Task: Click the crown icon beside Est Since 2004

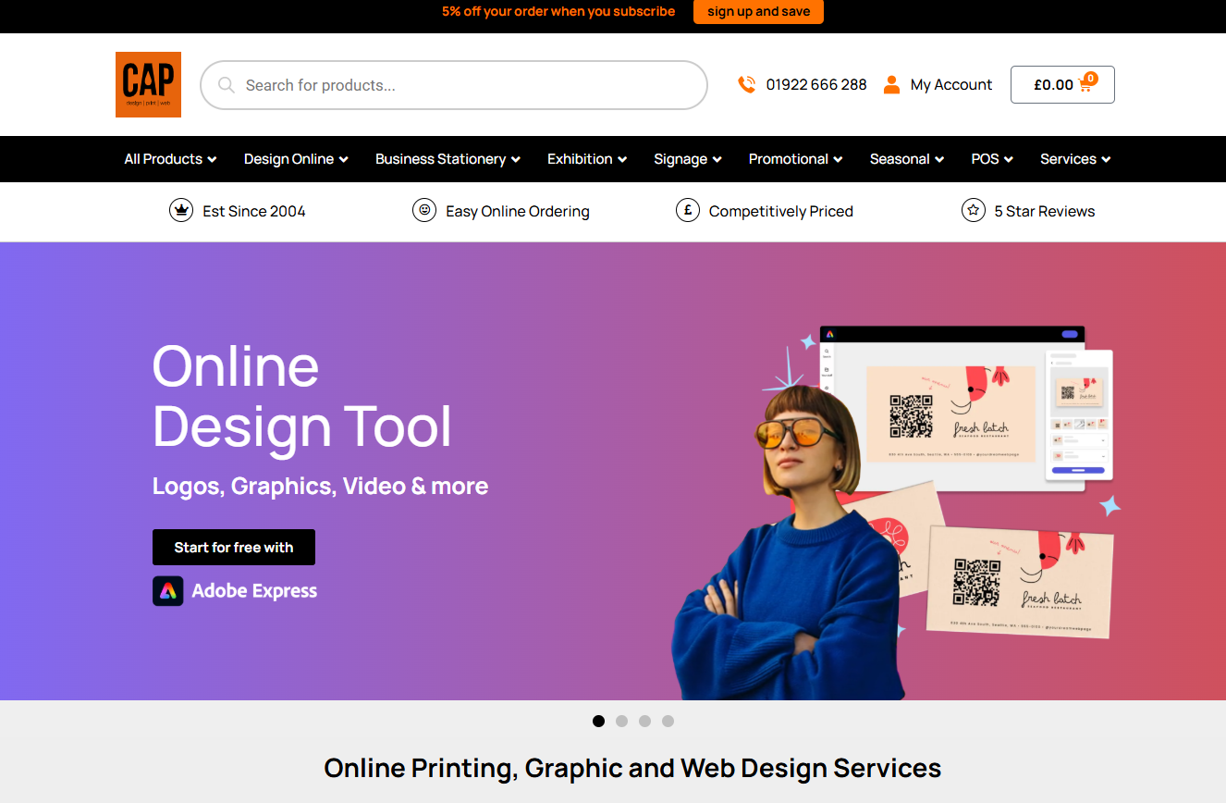Action: (180, 211)
